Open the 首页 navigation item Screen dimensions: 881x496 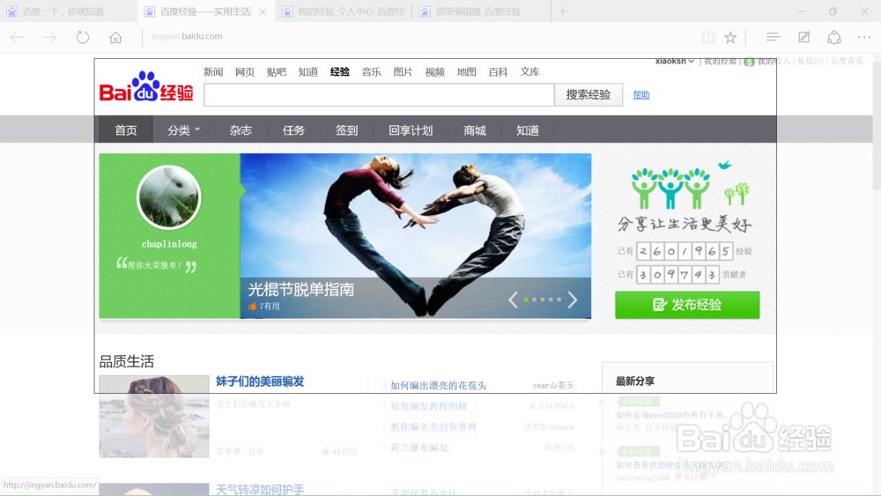(126, 130)
